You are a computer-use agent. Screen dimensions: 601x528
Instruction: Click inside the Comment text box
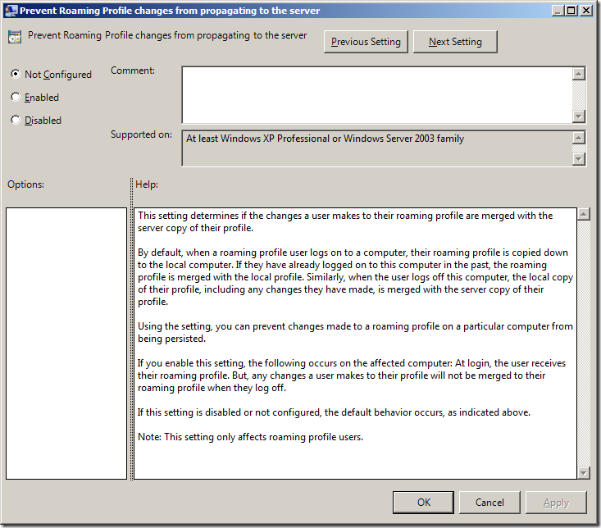tap(376, 94)
